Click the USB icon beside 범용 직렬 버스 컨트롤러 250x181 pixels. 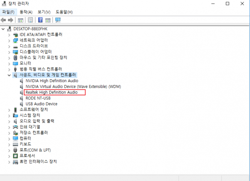pyautogui.click(x=15, y=69)
